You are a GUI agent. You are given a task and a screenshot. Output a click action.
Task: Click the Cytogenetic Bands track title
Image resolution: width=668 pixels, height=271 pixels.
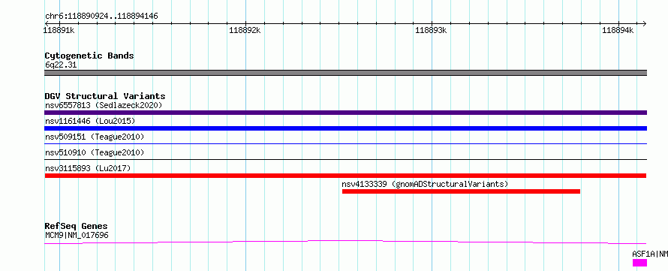[89, 56]
